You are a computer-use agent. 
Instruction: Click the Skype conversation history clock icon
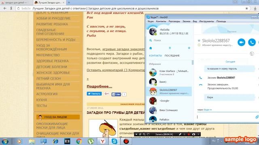pos(252,54)
